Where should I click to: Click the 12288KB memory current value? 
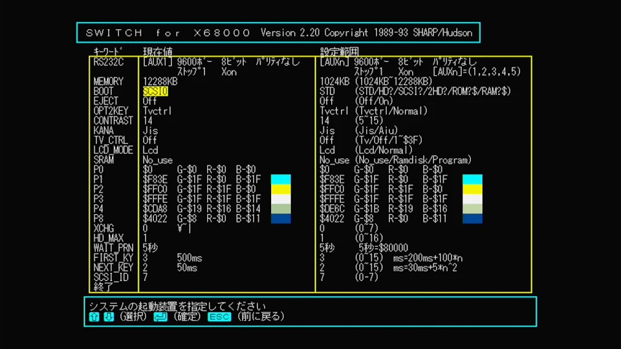click(x=160, y=81)
